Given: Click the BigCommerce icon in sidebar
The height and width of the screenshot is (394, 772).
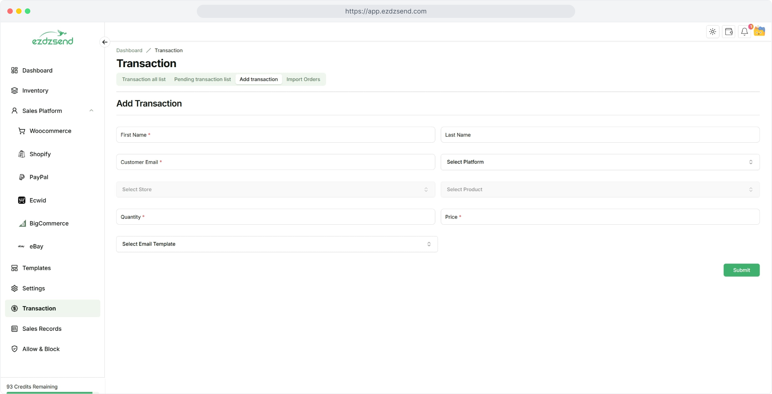Looking at the screenshot, I should pyautogui.click(x=22, y=223).
